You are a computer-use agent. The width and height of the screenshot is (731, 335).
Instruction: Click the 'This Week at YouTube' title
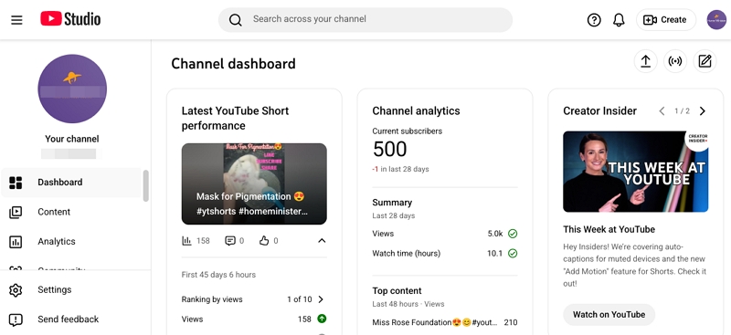tap(609, 229)
